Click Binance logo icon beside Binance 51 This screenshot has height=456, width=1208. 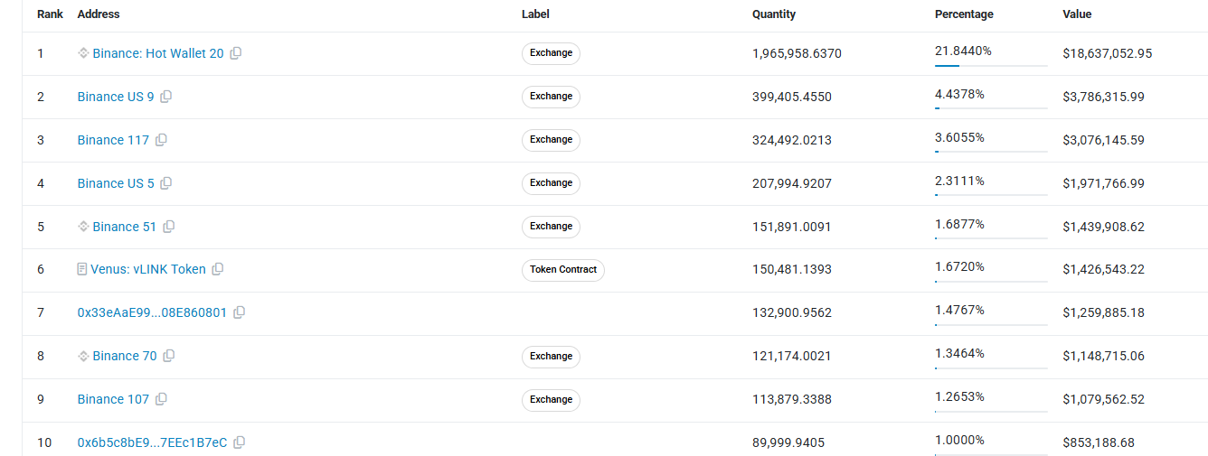[83, 227]
